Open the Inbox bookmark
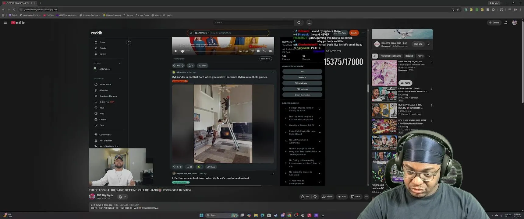The width and height of the screenshot is (524, 219). coord(161,15)
